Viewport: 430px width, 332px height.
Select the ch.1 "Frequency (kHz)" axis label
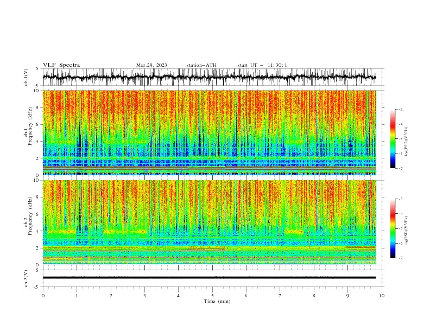(x=30, y=126)
